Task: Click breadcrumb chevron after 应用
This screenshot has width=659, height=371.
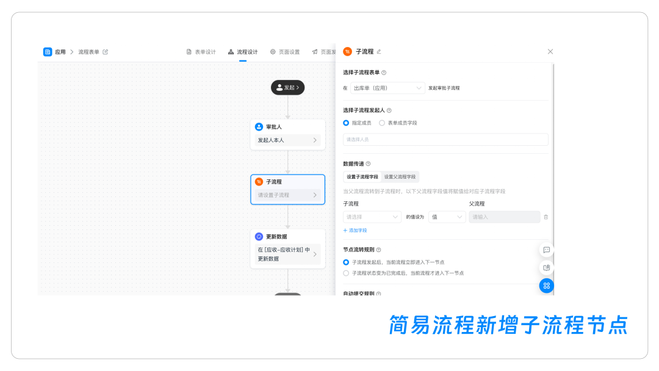Action: 72,52
